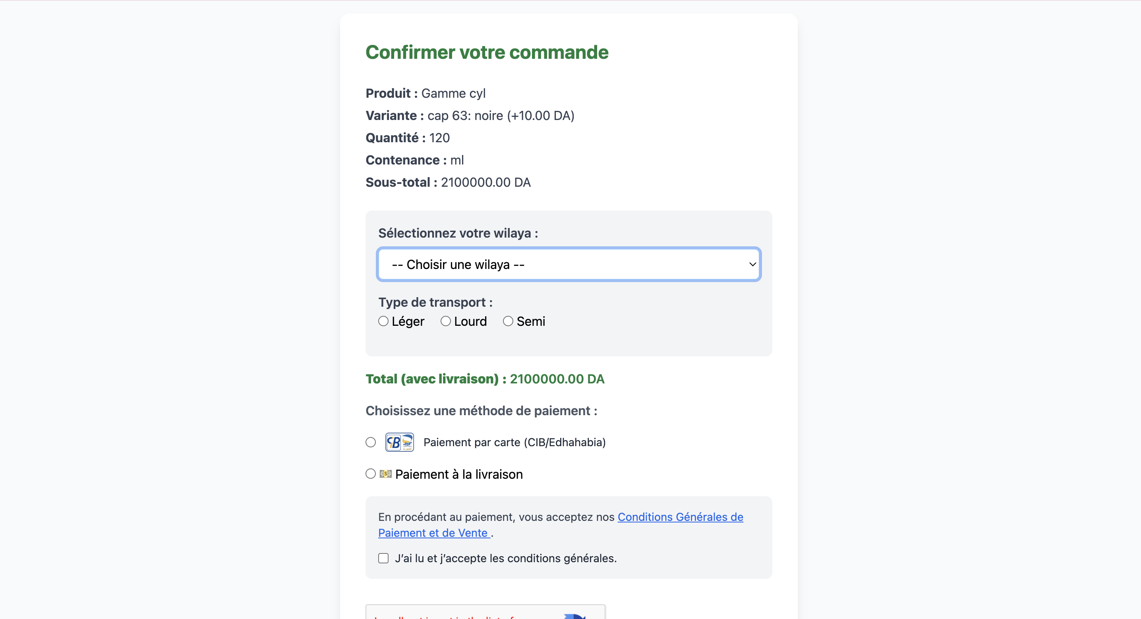Click the "J'ai lu et j'accepte" label text

(505, 558)
